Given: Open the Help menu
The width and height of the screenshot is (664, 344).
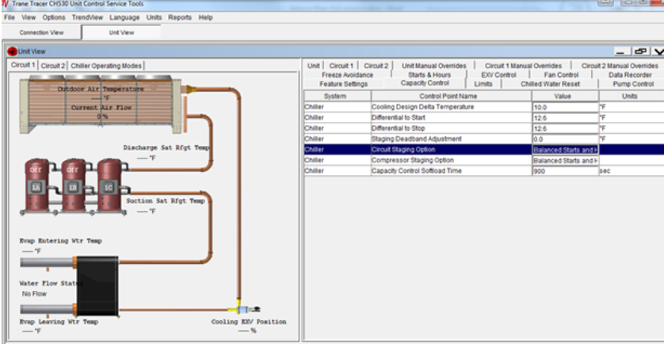Looking at the screenshot, I should tap(205, 17).
